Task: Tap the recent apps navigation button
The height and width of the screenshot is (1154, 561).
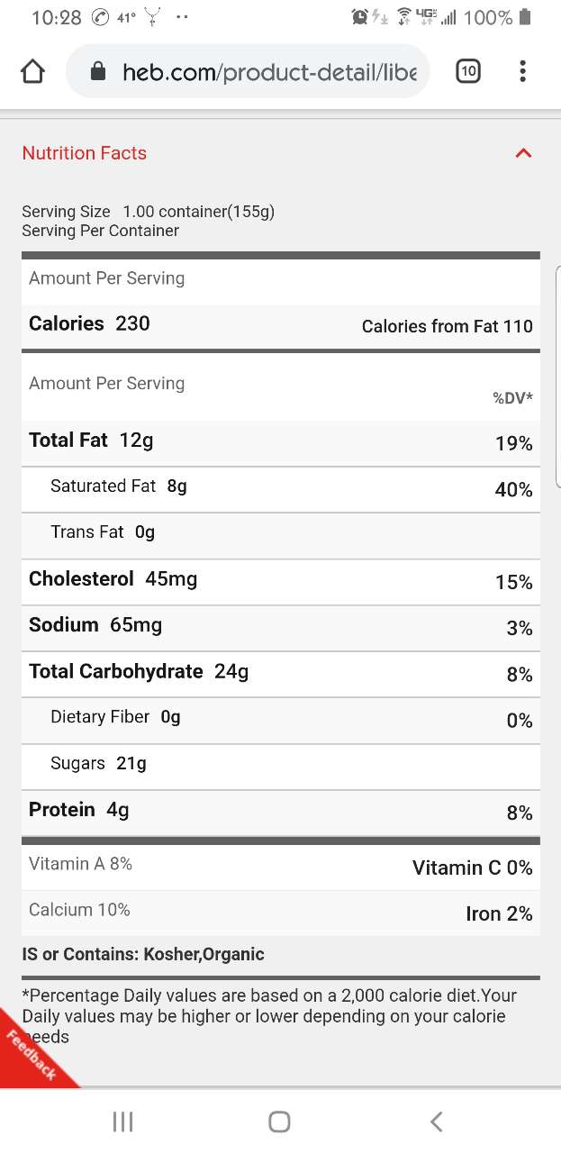Action: pos(122,1122)
